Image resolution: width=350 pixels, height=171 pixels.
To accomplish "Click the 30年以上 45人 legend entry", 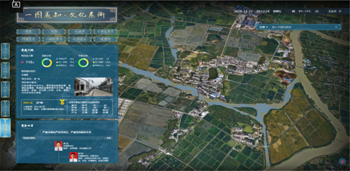I will [x=65, y=66].
